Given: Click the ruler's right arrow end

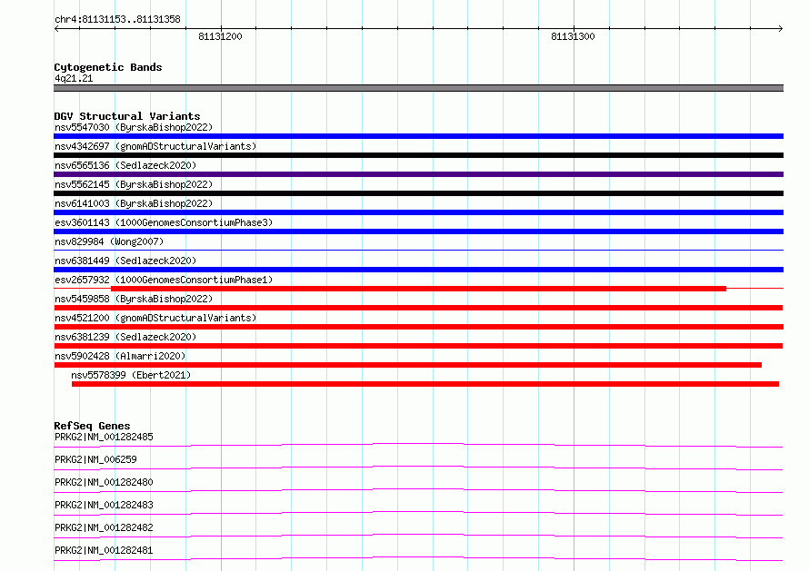Looking at the screenshot, I should pos(781,28).
